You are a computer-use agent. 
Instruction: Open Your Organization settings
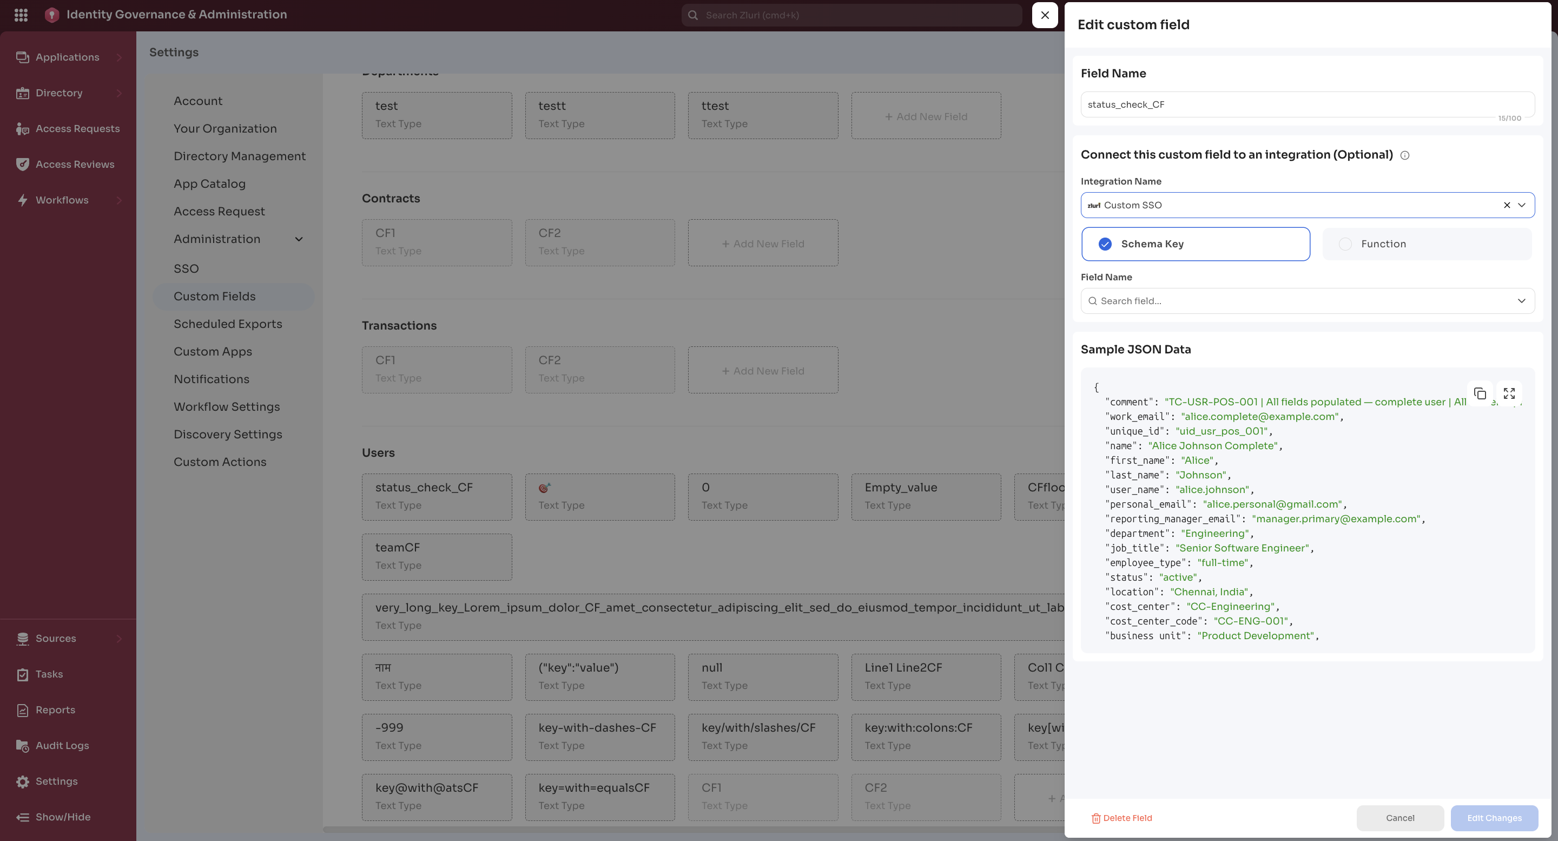(x=225, y=128)
